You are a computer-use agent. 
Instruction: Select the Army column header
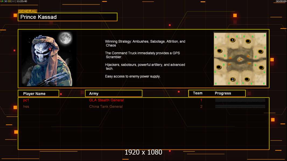click(x=114, y=94)
